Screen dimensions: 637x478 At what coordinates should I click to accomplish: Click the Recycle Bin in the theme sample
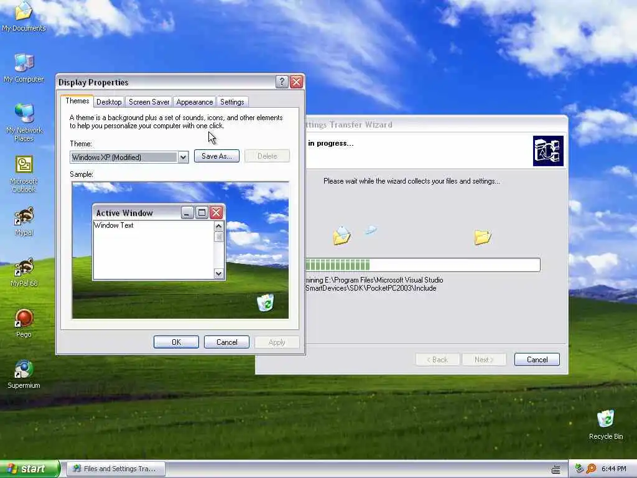pyautogui.click(x=266, y=303)
